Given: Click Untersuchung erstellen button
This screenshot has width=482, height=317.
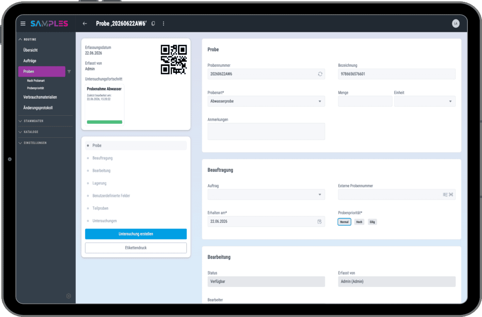Looking at the screenshot, I should pyautogui.click(x=136, y=234).
